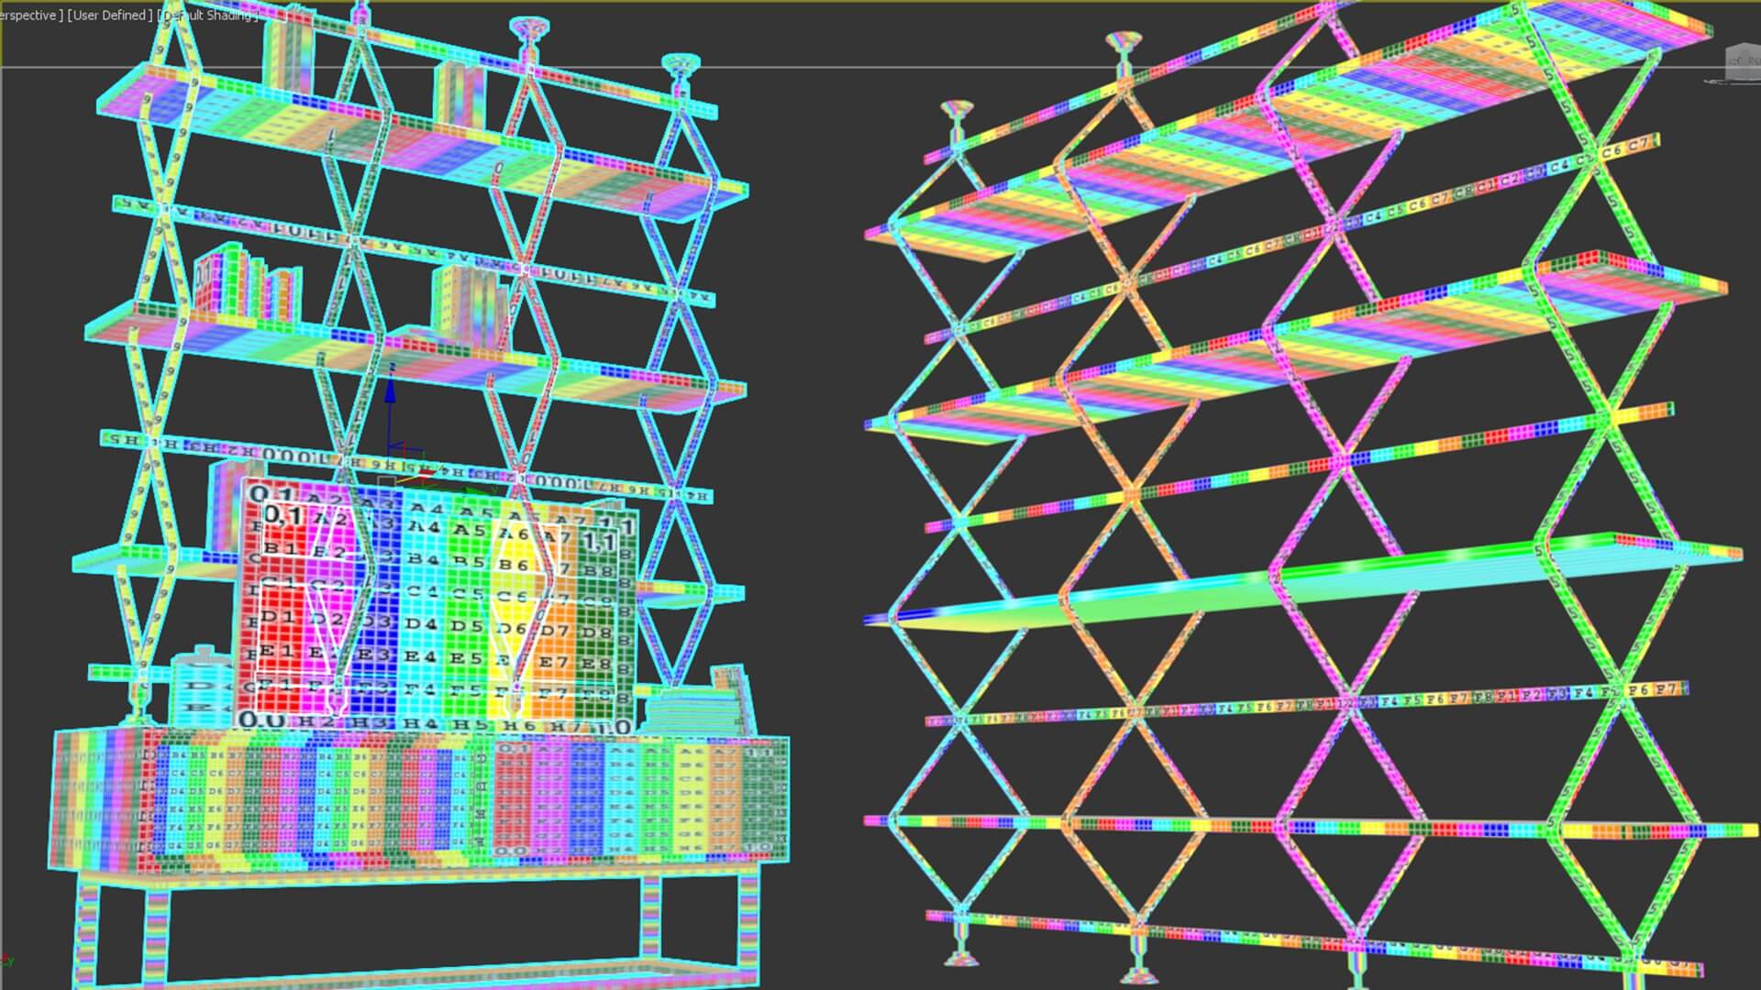Click the ViewCube in viewport corner

[1742, 61]
